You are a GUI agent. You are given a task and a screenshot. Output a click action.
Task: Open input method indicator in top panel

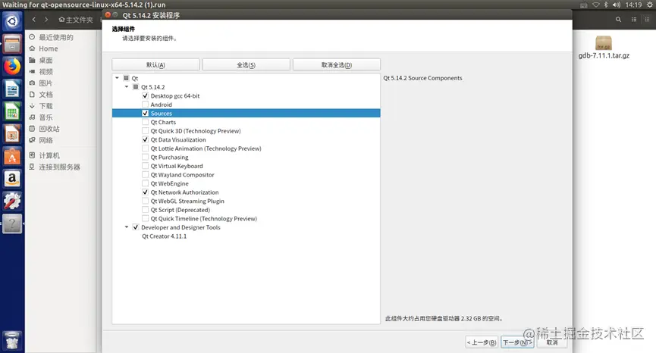point(584,5)
